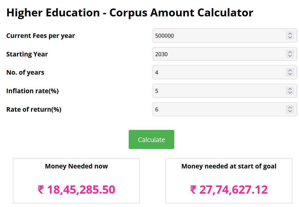This screenshot has height=207, width=299.
Task: Increment the No. of years spinner
Action: (x=290, y=70)
